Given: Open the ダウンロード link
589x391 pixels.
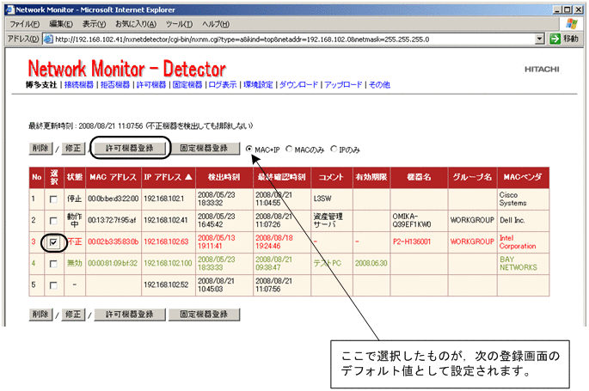Looking at the screenshot, I should pos(298,85).
